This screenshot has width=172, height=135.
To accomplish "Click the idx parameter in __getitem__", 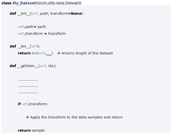I will 51,66.
